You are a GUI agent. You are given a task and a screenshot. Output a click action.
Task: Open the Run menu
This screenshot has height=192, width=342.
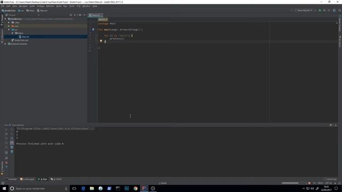(x=65, y=6)
